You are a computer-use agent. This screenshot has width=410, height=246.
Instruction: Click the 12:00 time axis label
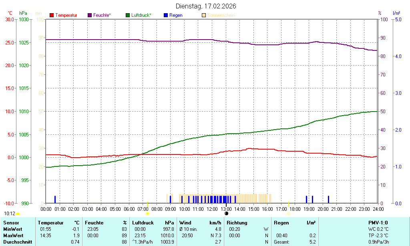(x=212, y=209)
